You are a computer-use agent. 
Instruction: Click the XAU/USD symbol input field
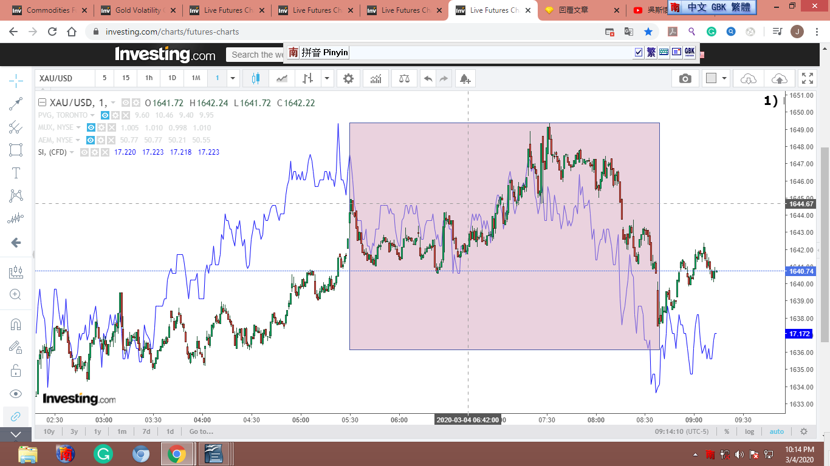pyautogui.click(x=64, y=78)
